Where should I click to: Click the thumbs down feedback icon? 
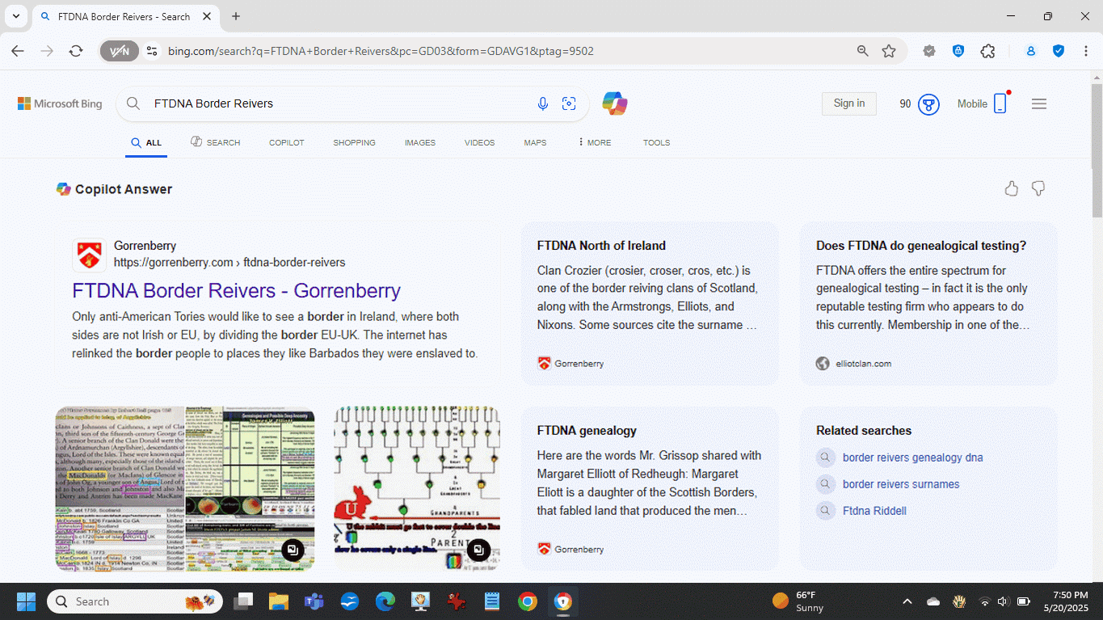pos(1038,189)
